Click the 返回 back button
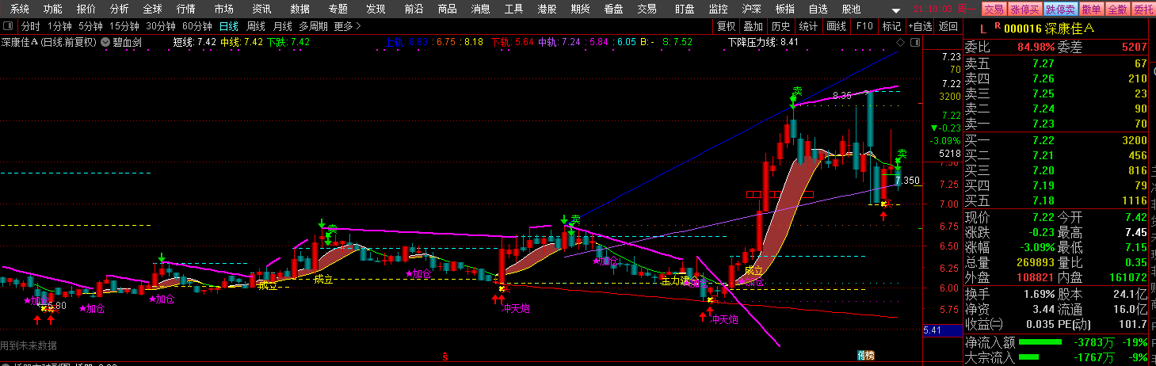 pos(948,26)
